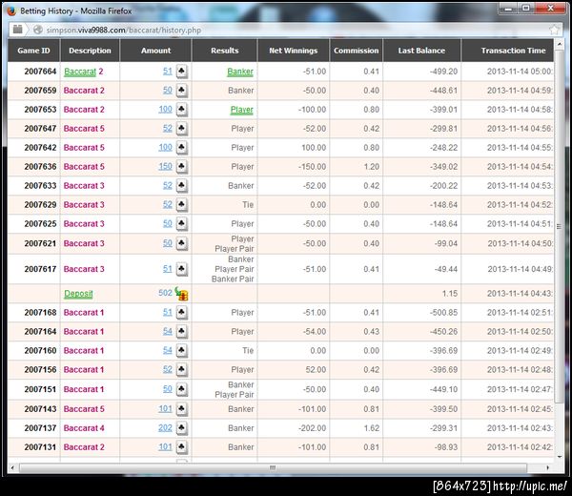572x496 pixels.
Task: Select game ID 2007617
Action: pos(40,269)
